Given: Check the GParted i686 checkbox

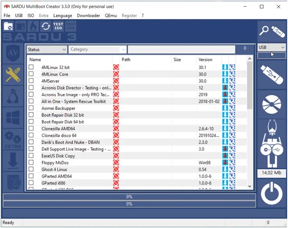Looking at the screenshot, I should (x=31, y=183).
